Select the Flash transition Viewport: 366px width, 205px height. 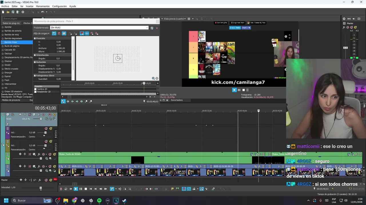tap(7, 80)
